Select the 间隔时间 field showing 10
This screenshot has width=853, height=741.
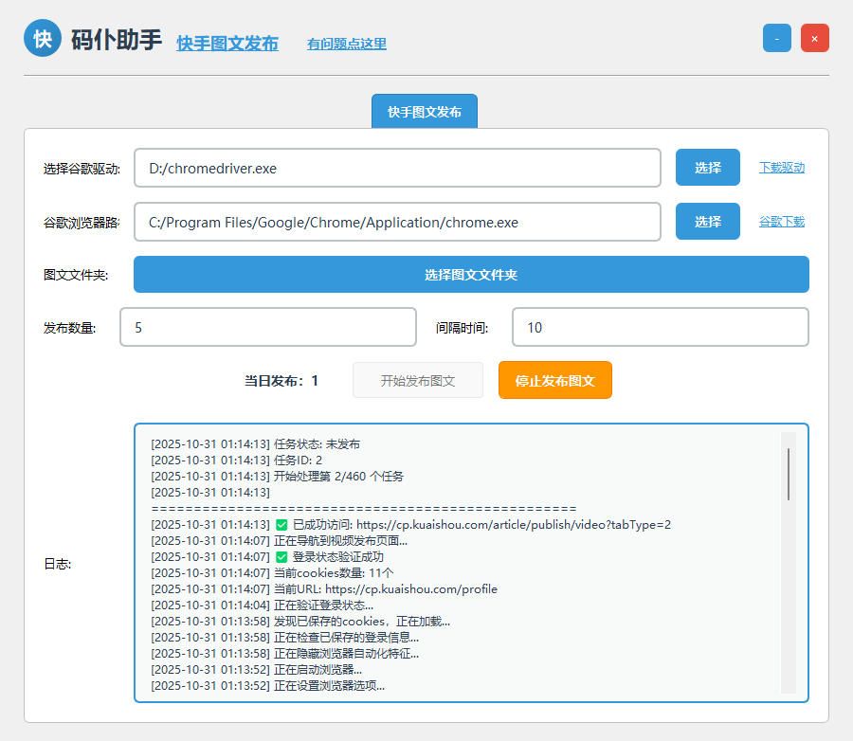click(x=660, y=326)
